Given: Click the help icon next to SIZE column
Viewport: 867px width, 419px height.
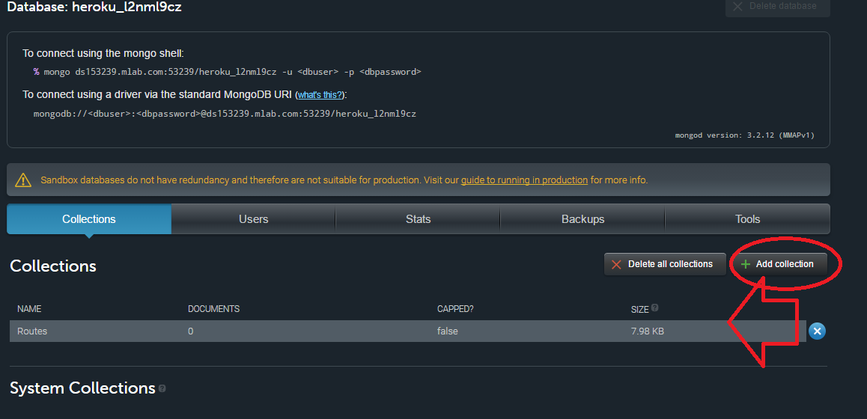Looking at the screenshot, I should pos(655,308).
